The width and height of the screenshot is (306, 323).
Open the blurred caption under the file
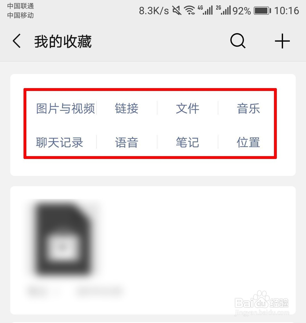[x=75, y=291]
